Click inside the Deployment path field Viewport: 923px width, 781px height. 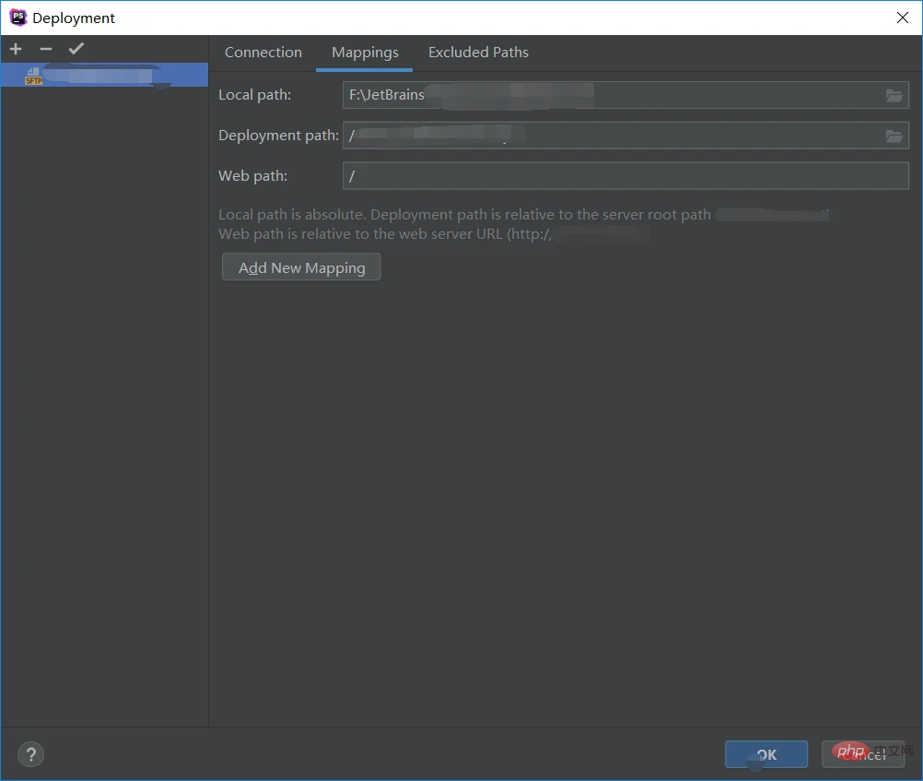608,136
